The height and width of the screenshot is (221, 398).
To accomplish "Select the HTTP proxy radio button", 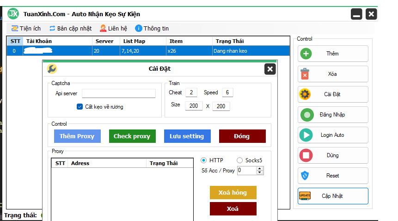I will pos(204,160).
